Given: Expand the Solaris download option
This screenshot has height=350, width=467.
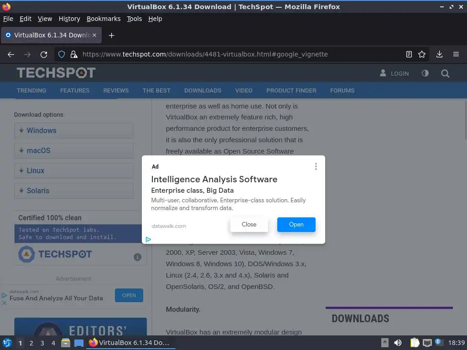Looking at the screenshot, I should 74,190.
